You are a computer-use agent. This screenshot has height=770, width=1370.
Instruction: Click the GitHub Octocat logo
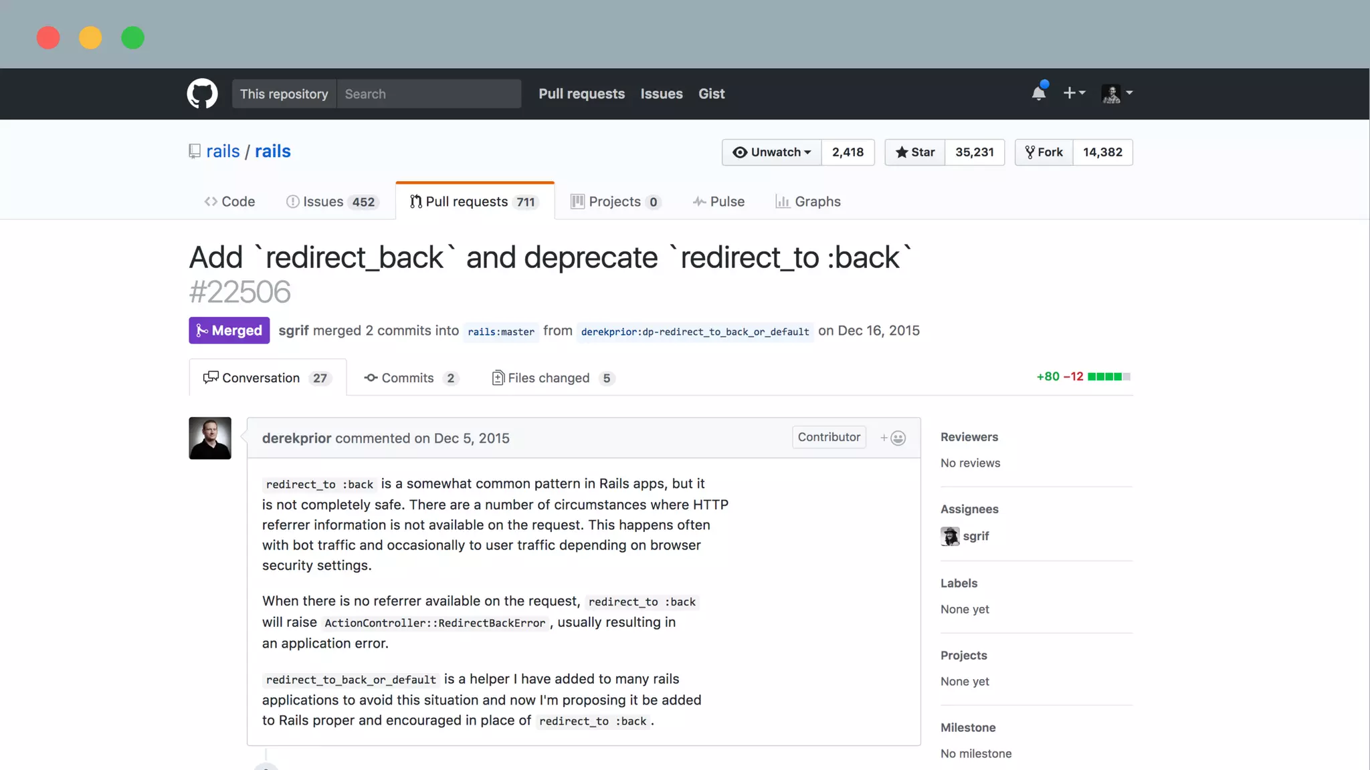[202, 94]
